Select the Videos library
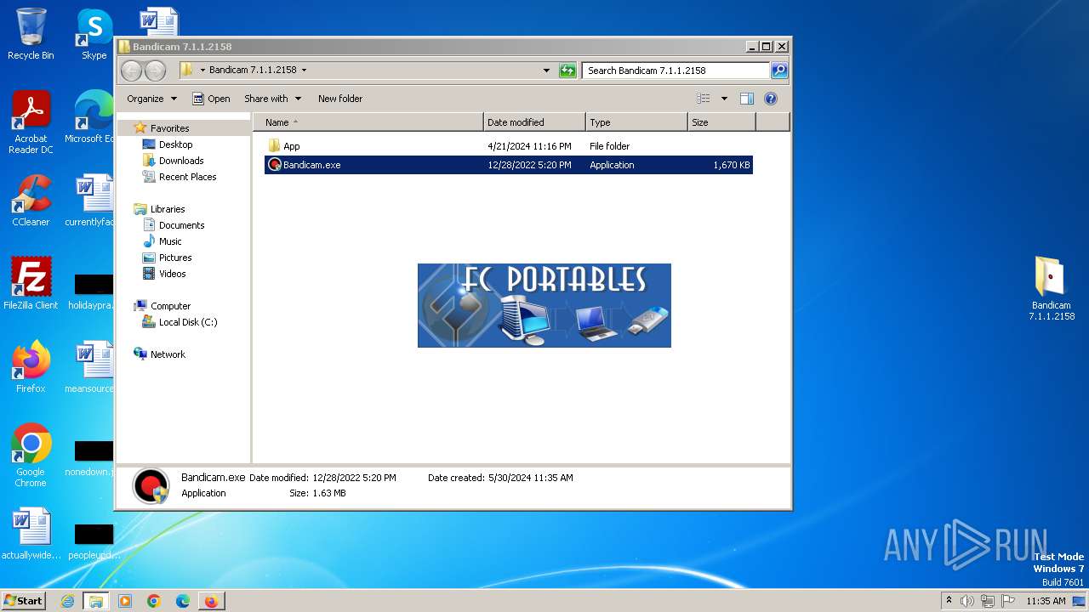 coord(172,274)
